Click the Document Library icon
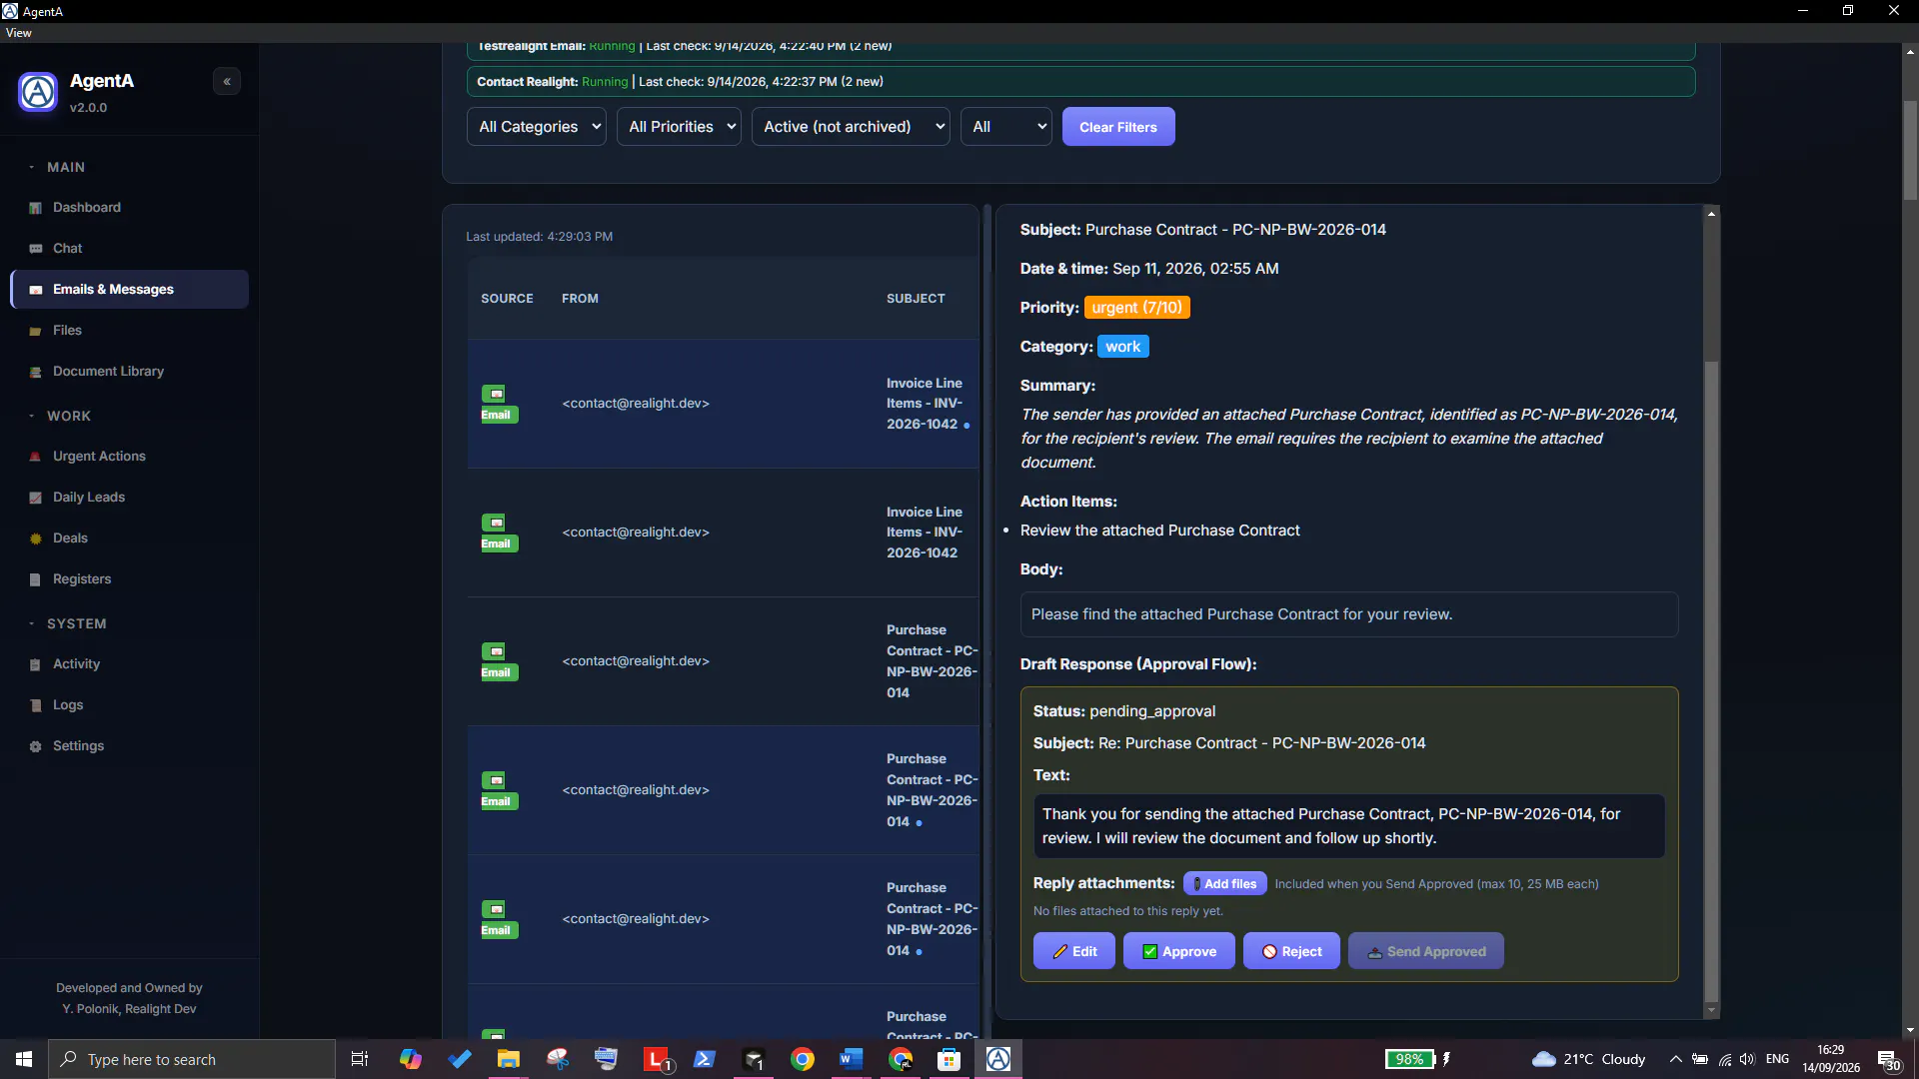This screenshot has height=1079, width=1919. coord(36,373)
